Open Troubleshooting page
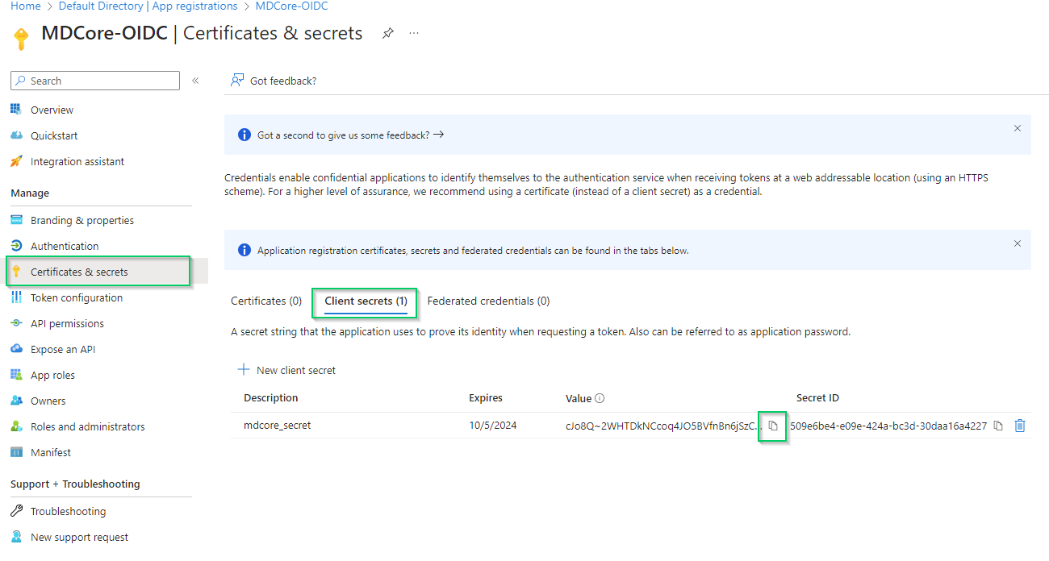The height and width of the screenshot is (561, 1049). click(68, 511)
